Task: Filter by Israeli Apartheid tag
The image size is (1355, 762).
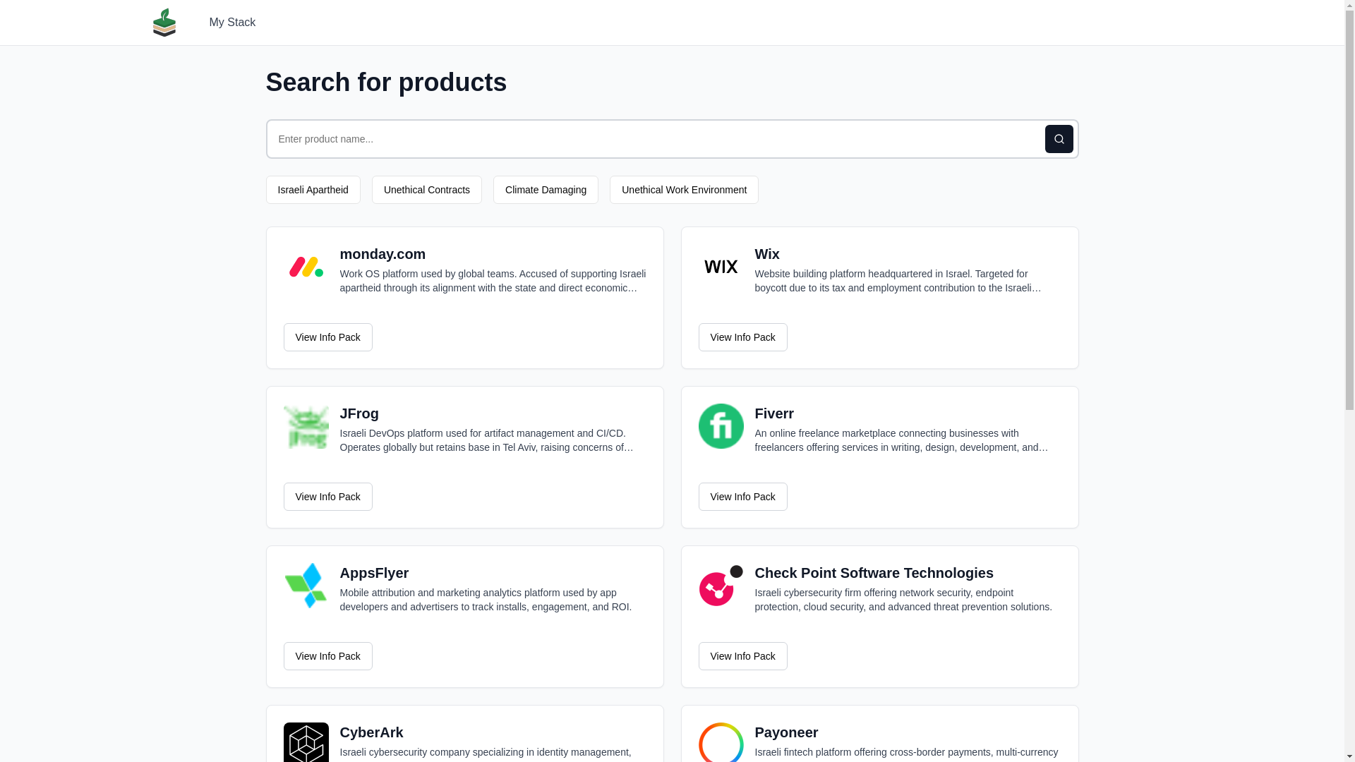Action: click(x=313, y=190)
